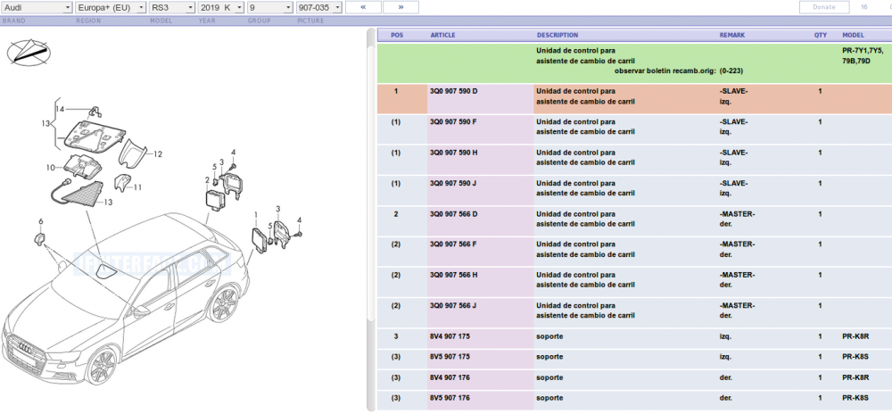The image size is (892, 414).
Task: Select article 3Q0 907 566 D
Action: (453, 214)
